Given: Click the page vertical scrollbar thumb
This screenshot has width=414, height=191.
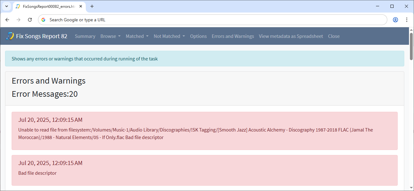Looking at the screenshot, I should [411, 46].
